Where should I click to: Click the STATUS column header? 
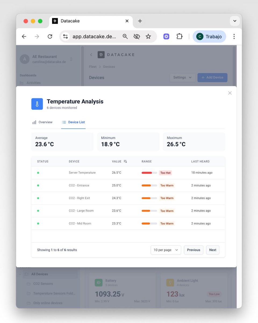pyautogui.click(x=43, y=161)
